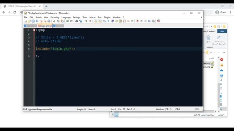The image size is (234, 131).
Task: Click line 6 include('login.php') code
Action: coord(55,49)
